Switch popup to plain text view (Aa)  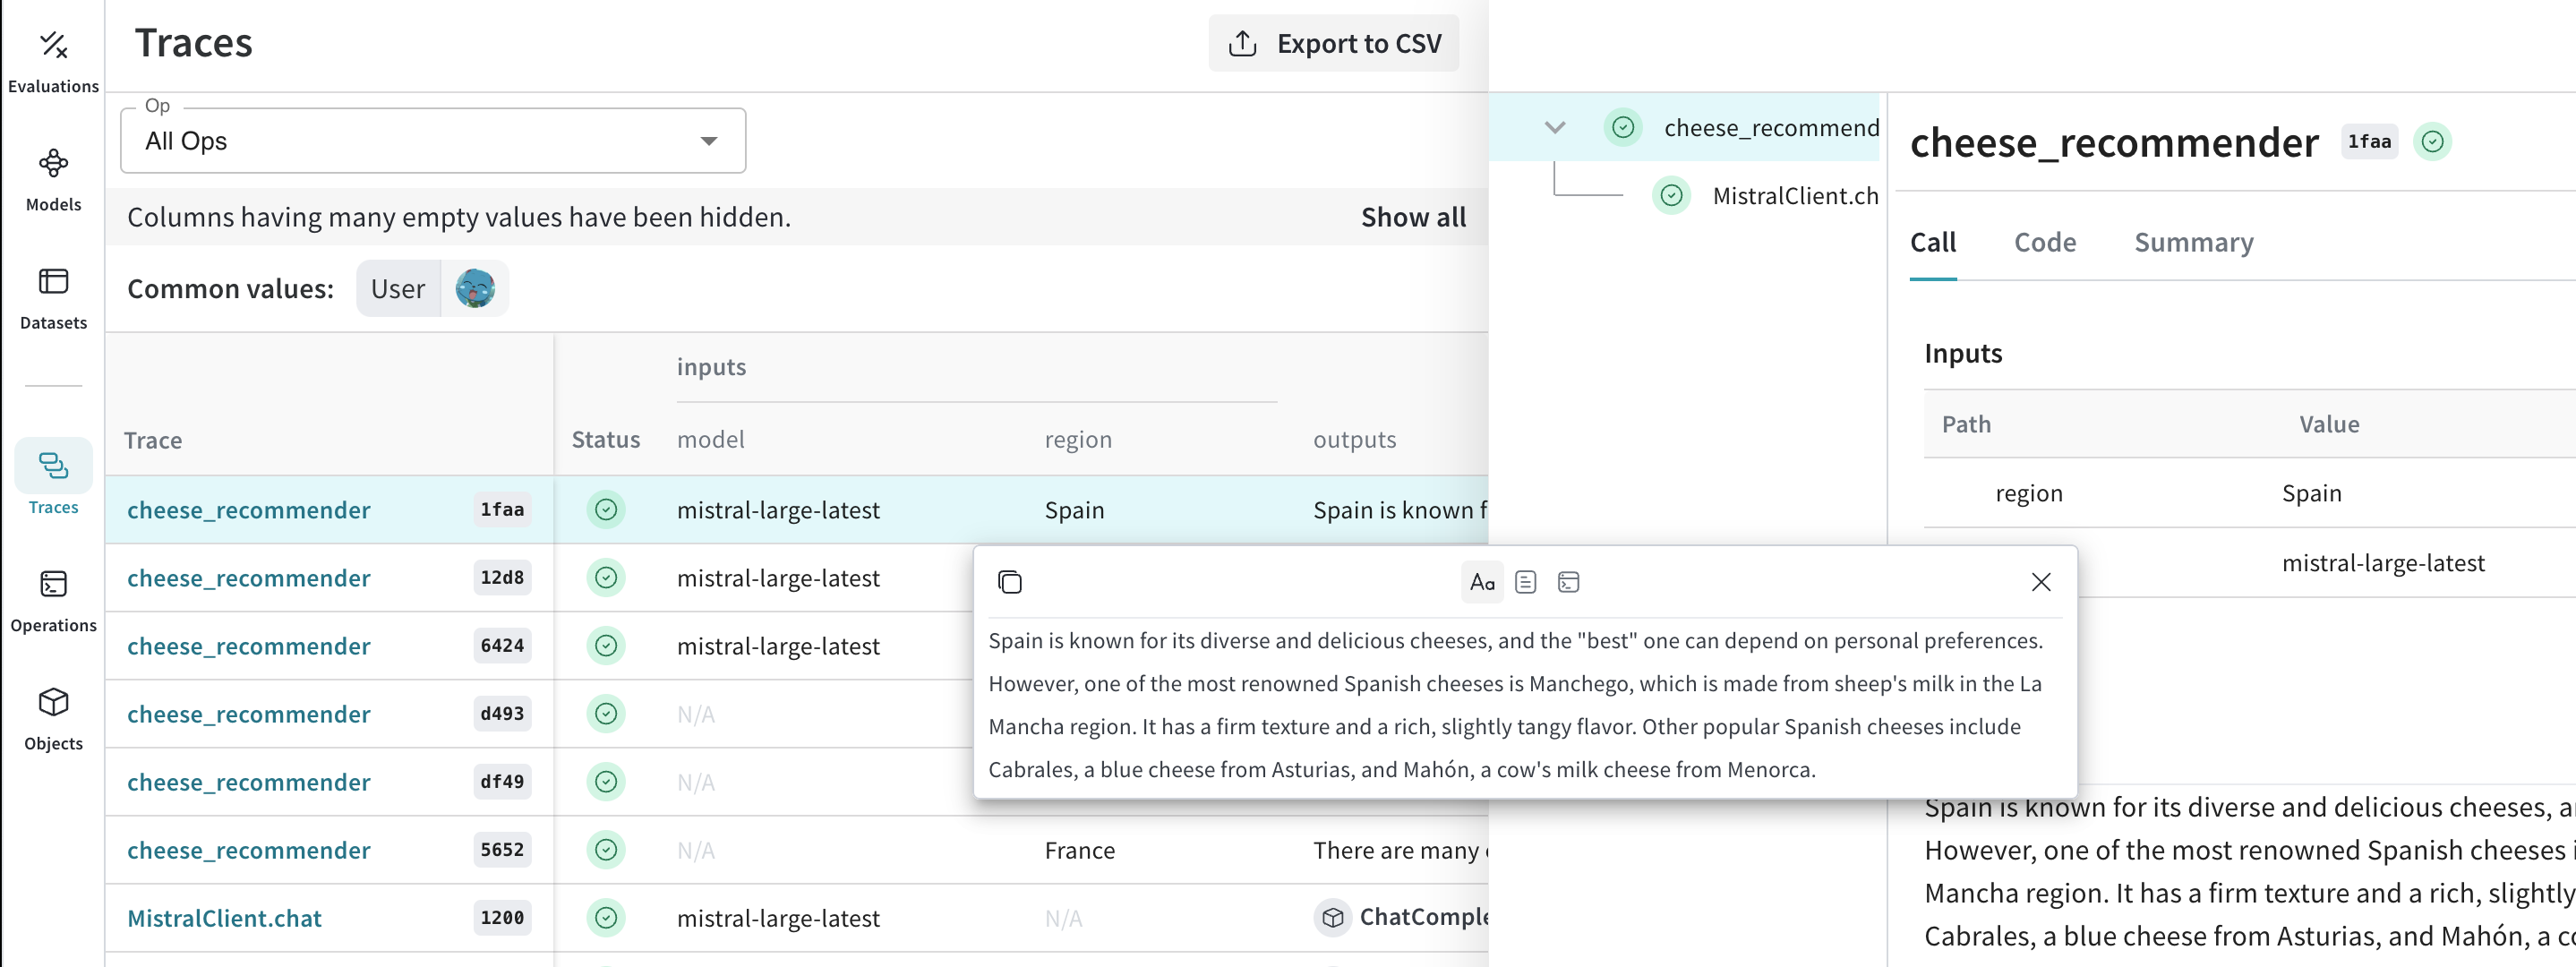click(x=1481, y=582)
